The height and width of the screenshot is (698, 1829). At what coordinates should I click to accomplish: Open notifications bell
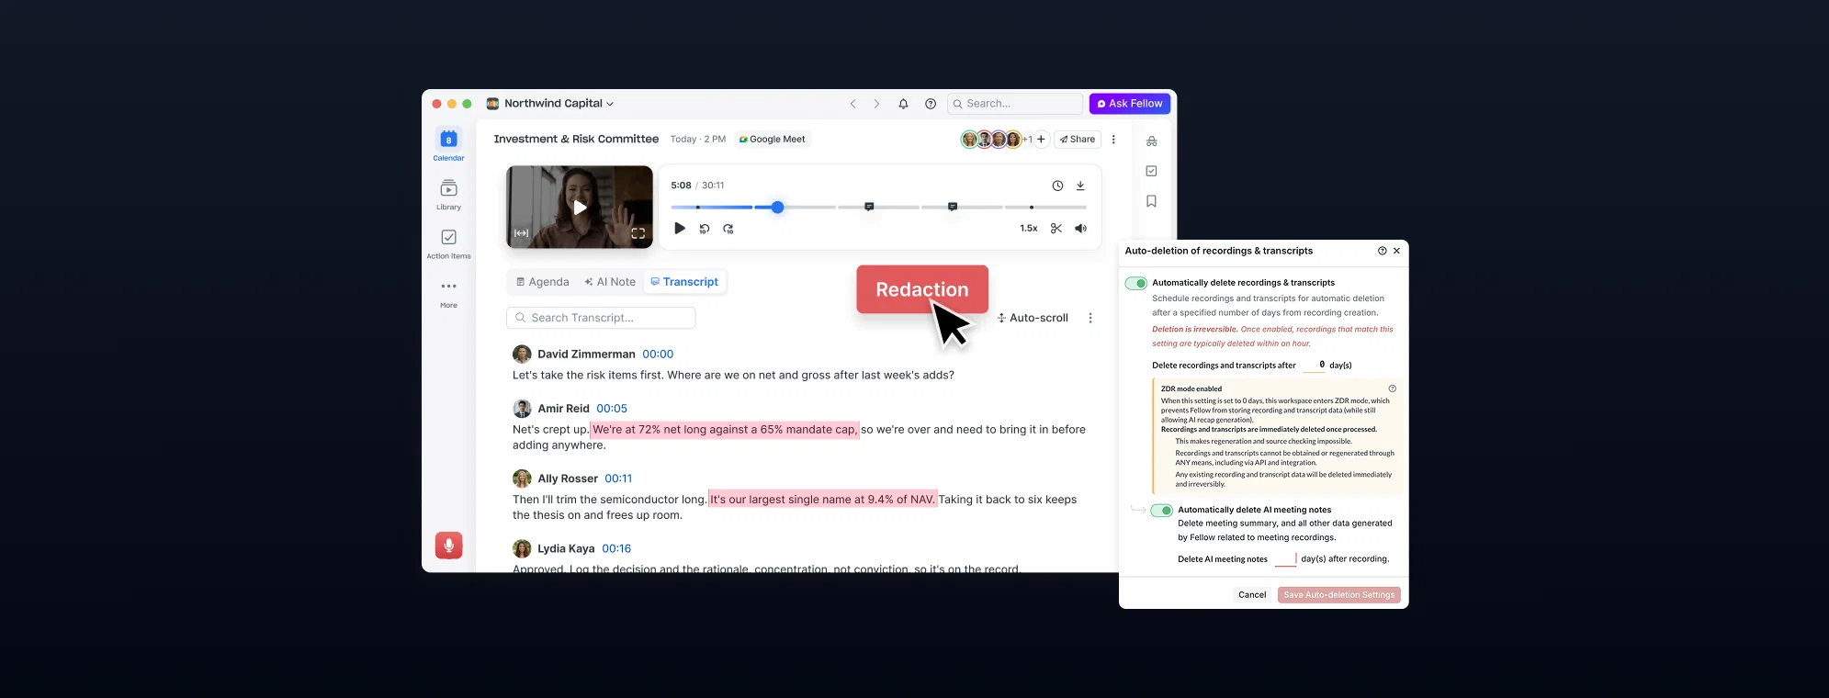point(903,104)
